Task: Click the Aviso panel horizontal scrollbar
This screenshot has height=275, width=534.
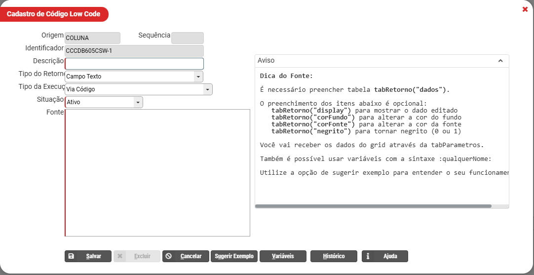Action: [x=373, y=206]
